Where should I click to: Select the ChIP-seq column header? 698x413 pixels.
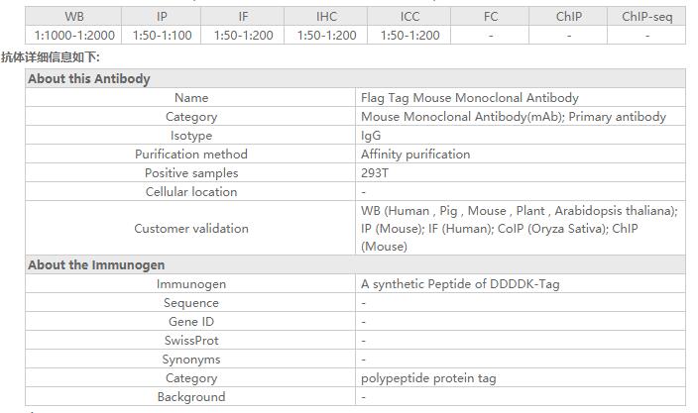point(646,17)
